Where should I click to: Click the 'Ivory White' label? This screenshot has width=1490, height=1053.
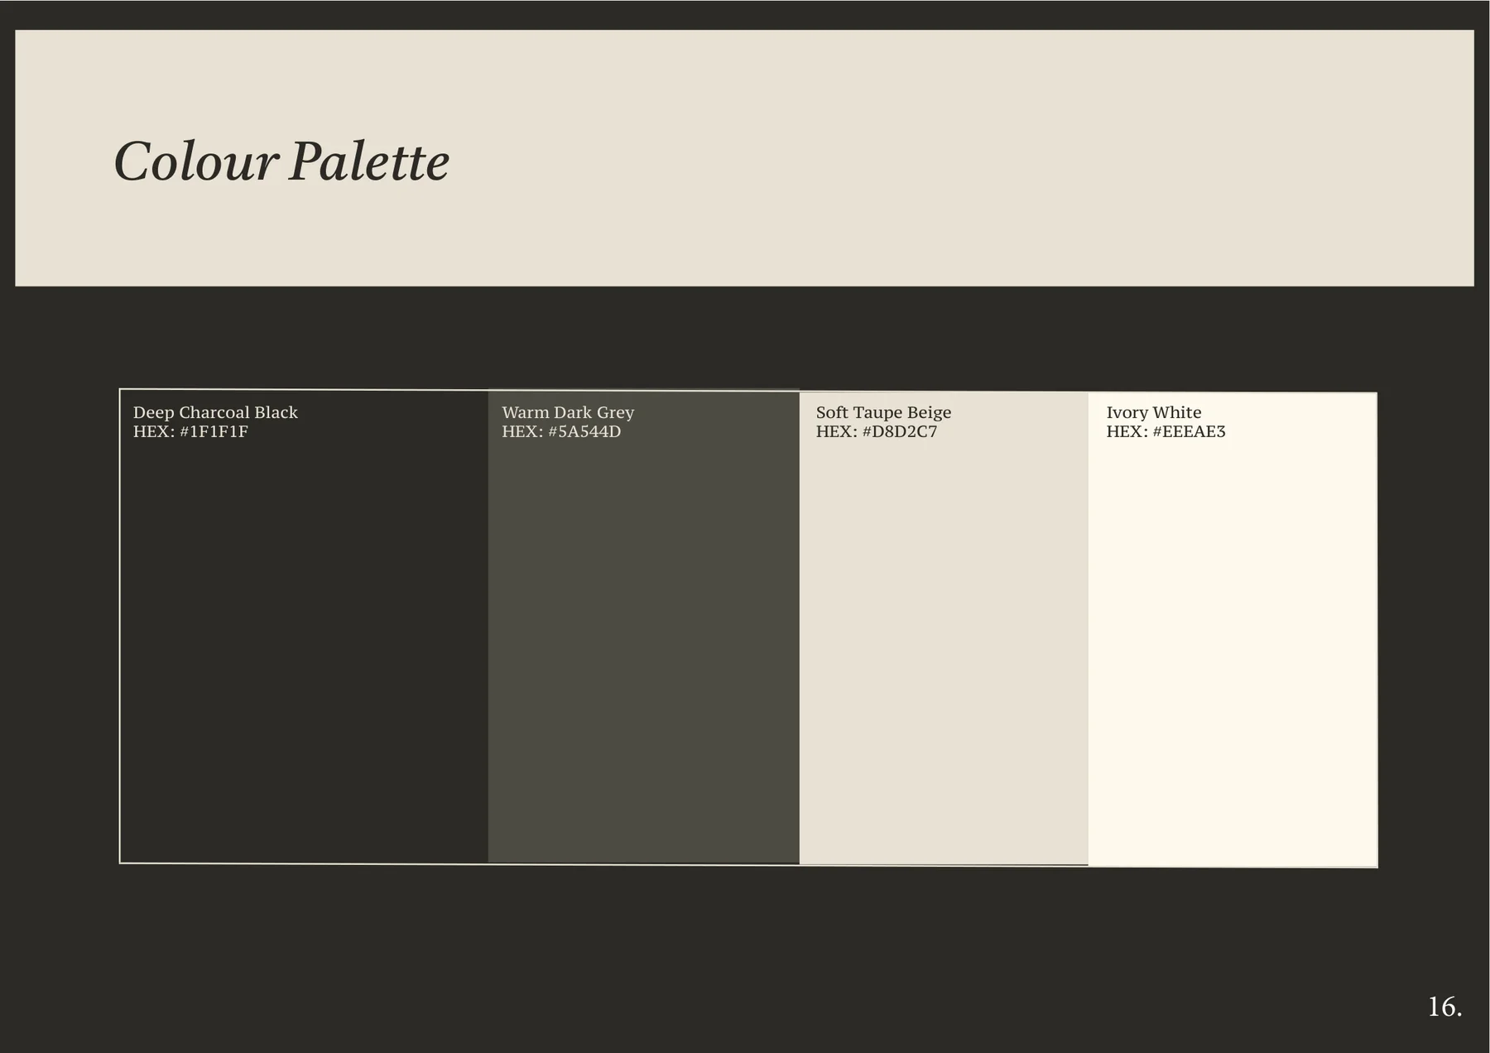pos(1154,412)
